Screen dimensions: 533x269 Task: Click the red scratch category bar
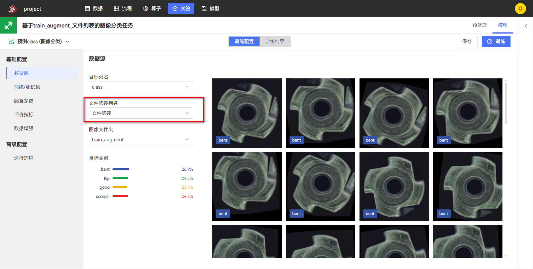120,196
